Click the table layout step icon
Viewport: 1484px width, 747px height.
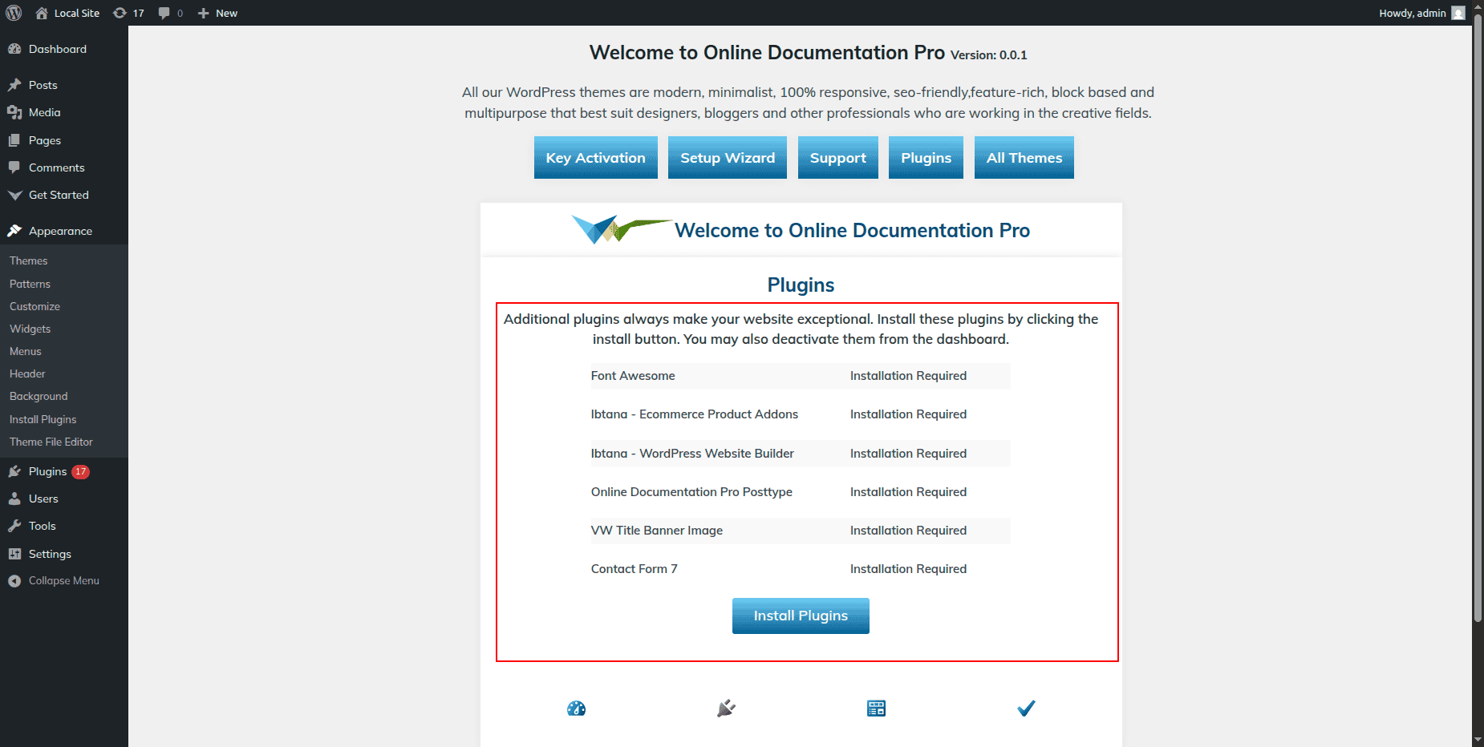[876, 709]
